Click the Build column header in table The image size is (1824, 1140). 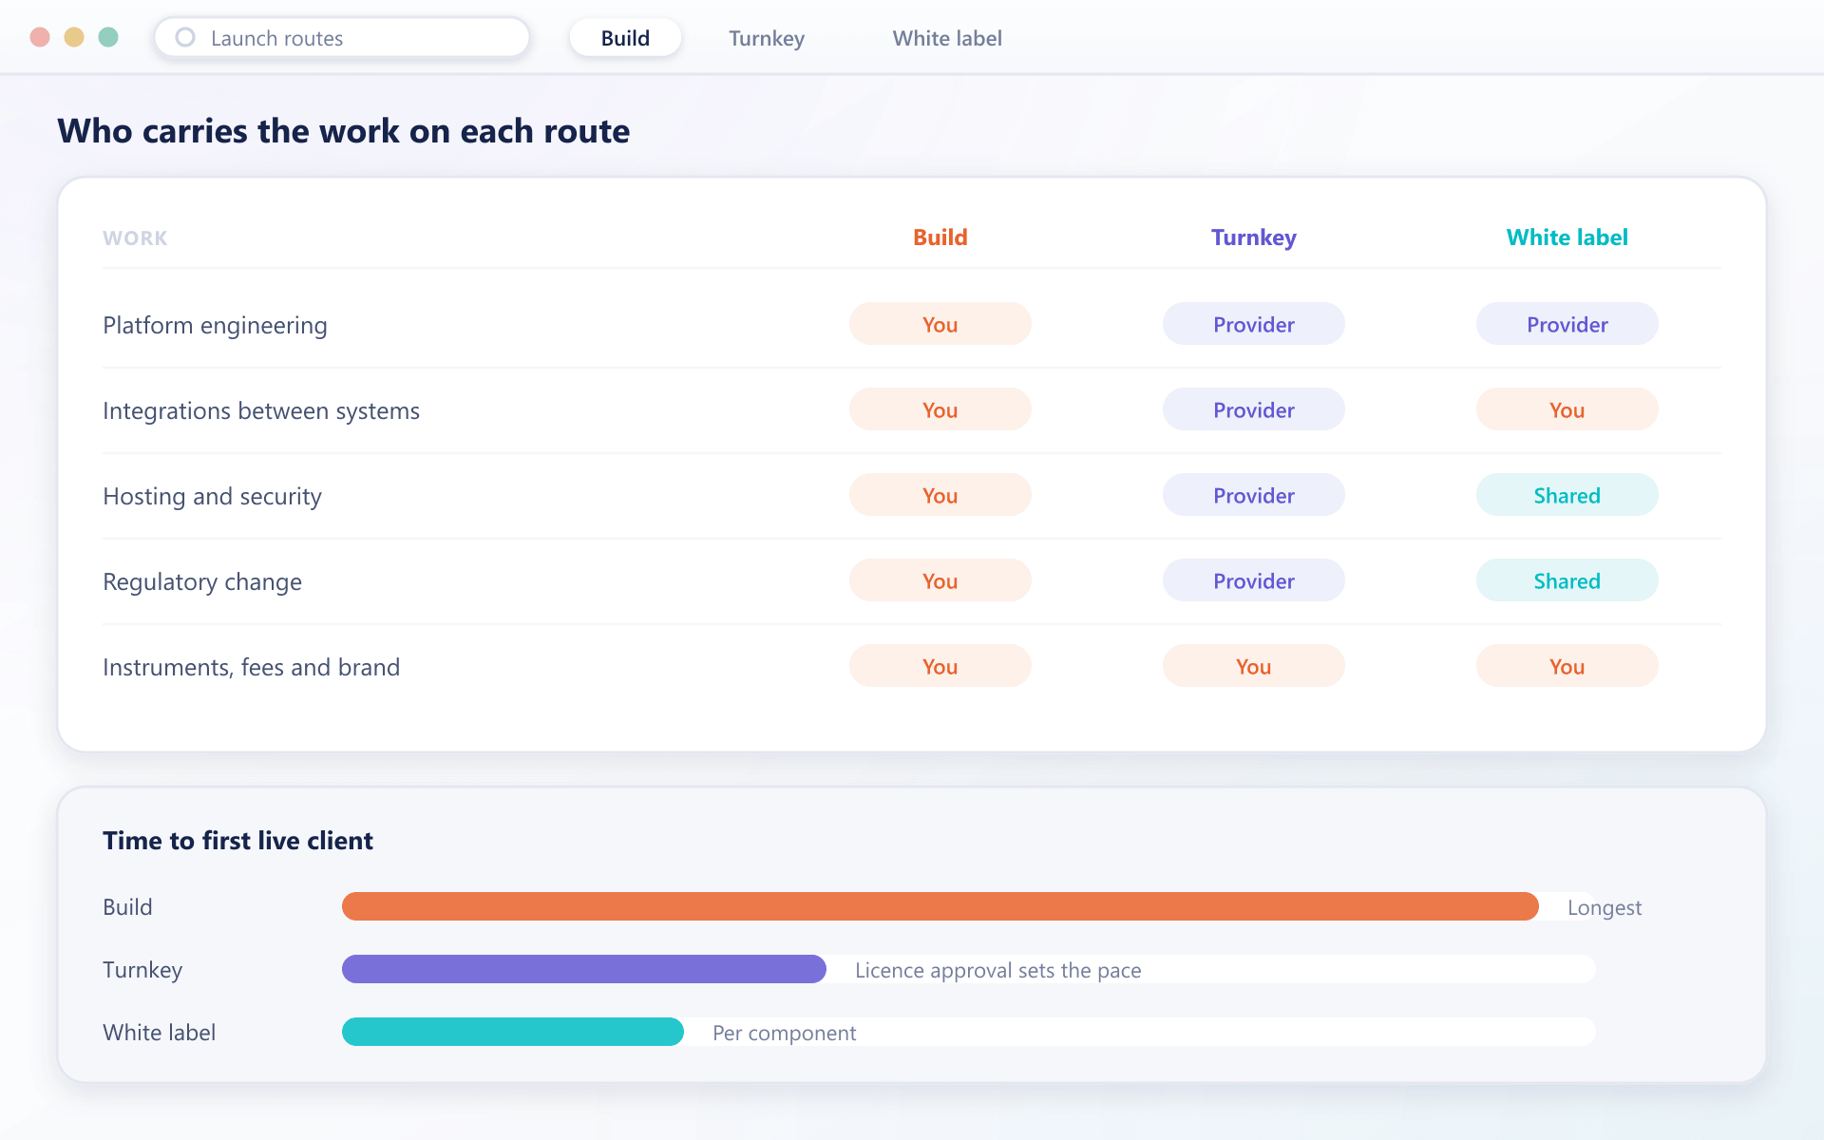940,237
